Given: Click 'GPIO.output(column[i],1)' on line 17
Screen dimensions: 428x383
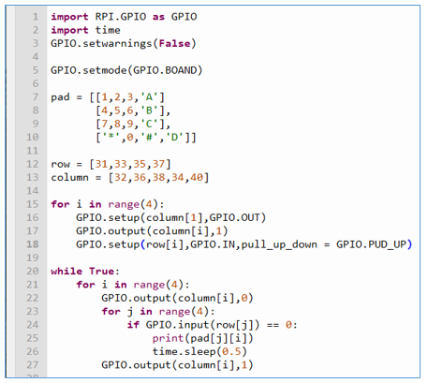Looking at the screenshot, I should point(152,231).
